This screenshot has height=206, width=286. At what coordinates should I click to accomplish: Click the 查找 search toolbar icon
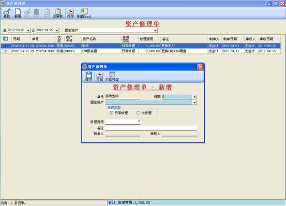coord(7,13)
